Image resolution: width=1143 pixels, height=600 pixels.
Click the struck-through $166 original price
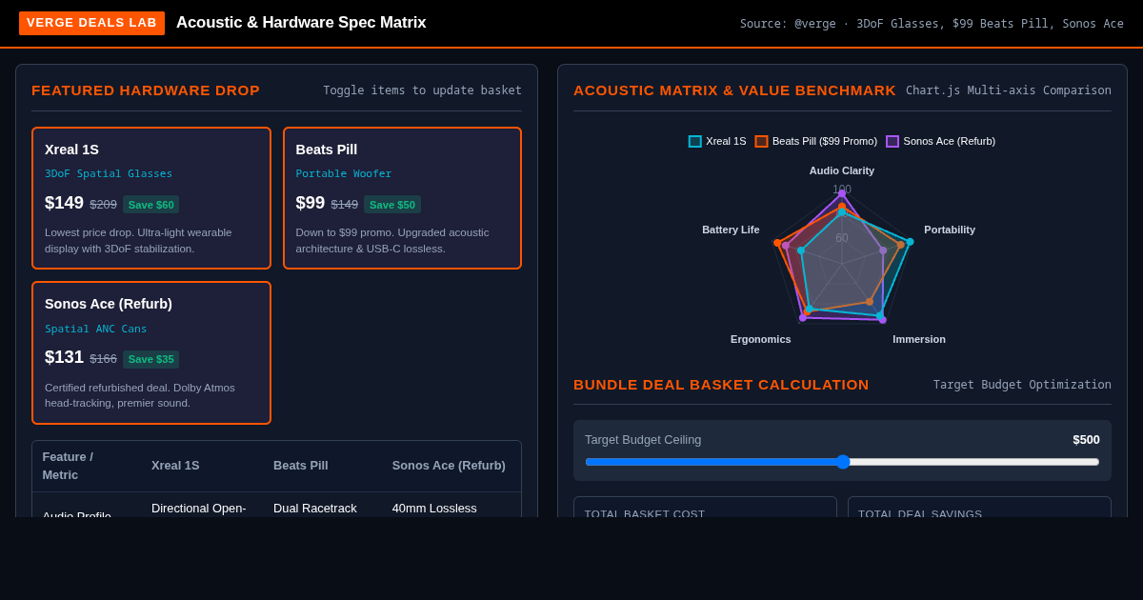[103, 358]
